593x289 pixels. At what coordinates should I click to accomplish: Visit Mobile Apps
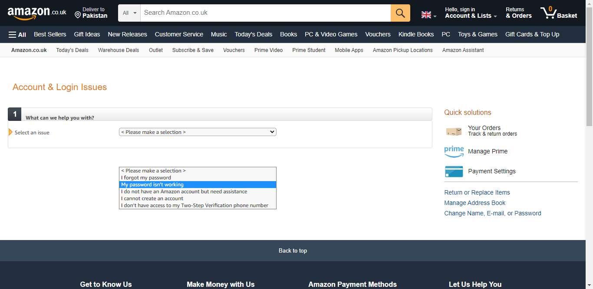click(349, 50)
